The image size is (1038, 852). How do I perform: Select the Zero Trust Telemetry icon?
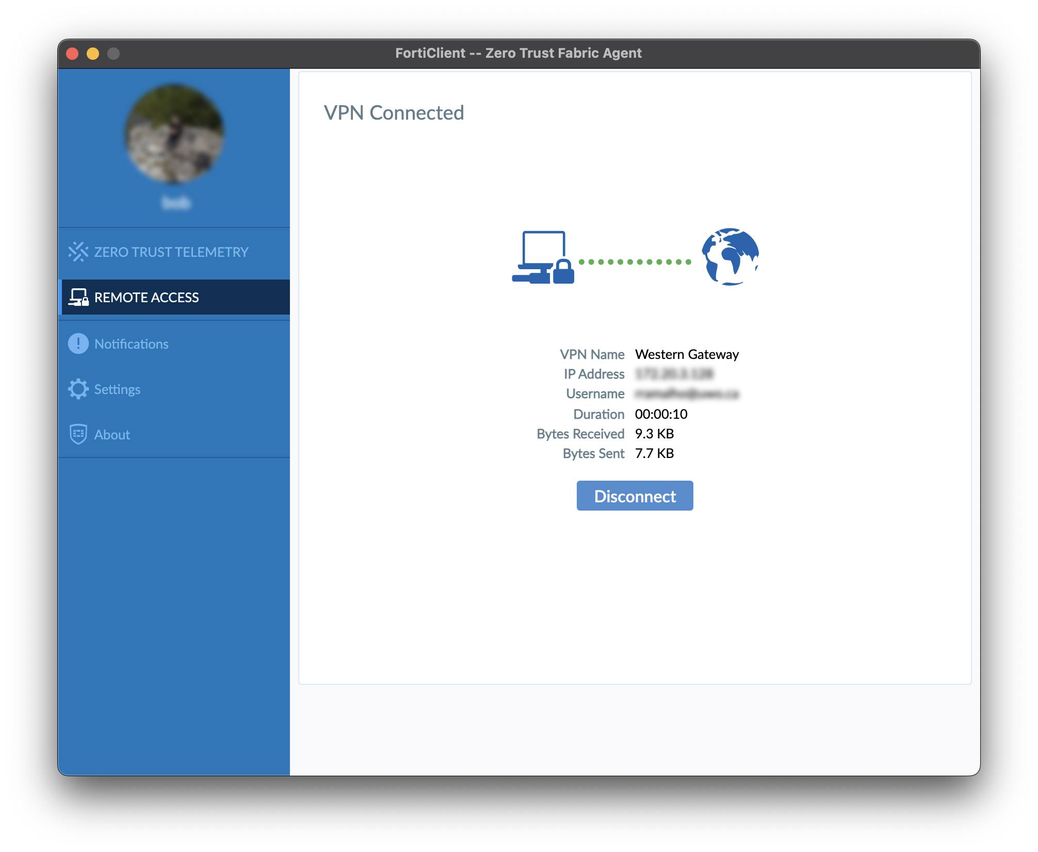78,252
